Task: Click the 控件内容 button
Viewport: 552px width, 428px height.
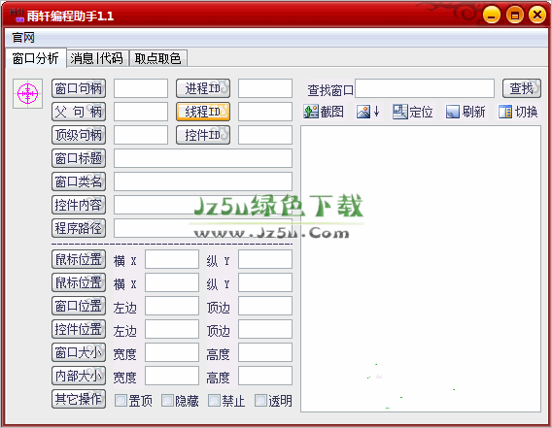Action: tap(79, 205)
